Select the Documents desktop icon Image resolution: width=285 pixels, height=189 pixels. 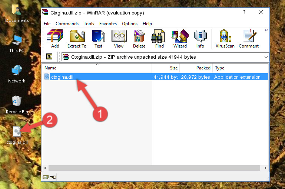(17, 13)
